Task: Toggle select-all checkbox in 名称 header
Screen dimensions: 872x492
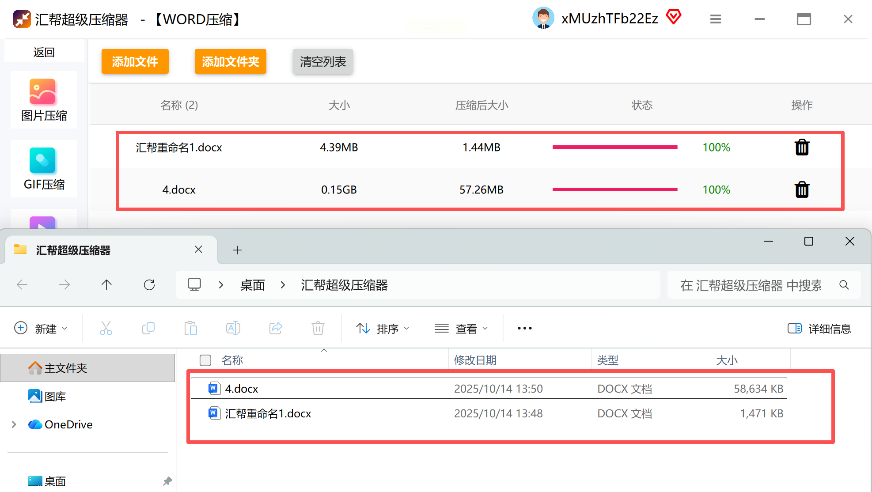Action: point(205,360)
